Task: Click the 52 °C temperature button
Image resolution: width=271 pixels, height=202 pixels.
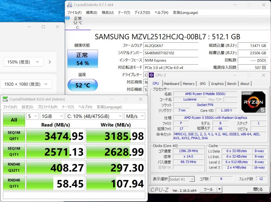Action: (x=83, y=85)
